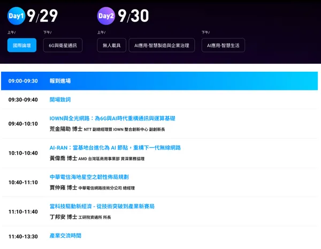Click the 09:40-10:10 time slot
The height and width of the screenshot is (249, 321).
23,124
